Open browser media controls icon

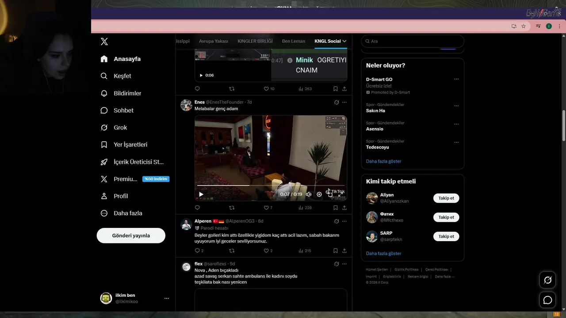(538, 26)
